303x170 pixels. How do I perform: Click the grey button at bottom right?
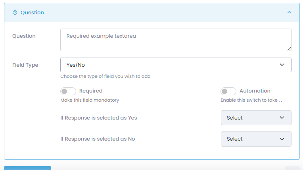[x=292, y=168]
